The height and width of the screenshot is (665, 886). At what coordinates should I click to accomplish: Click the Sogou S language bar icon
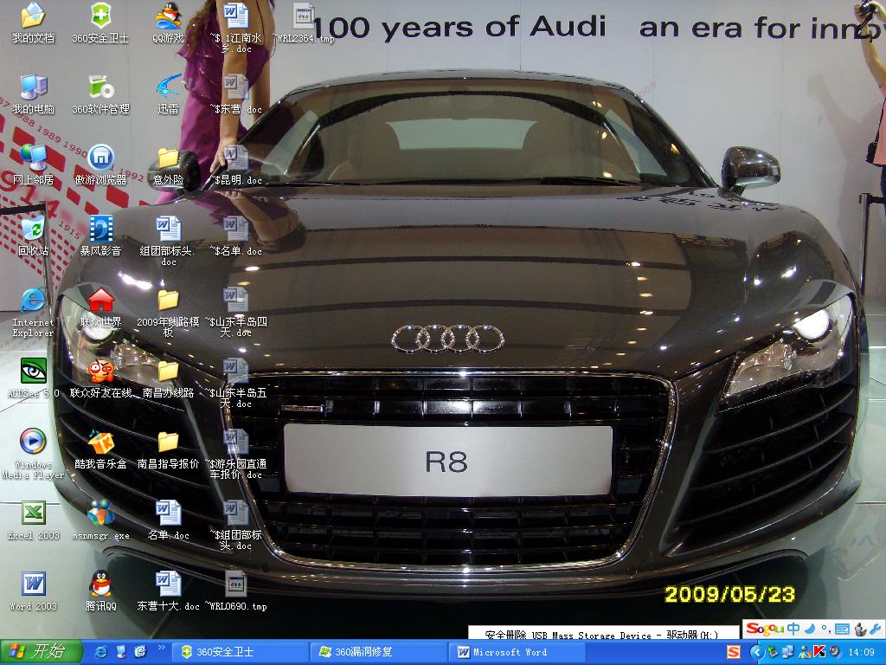coord(733,652)
